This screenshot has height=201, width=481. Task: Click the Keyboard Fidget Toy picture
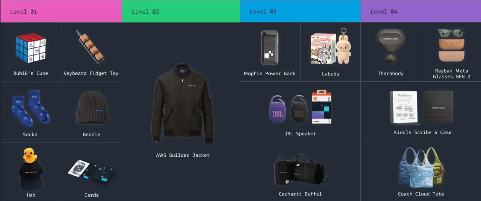pyautogui.click(x=91, y=47)
